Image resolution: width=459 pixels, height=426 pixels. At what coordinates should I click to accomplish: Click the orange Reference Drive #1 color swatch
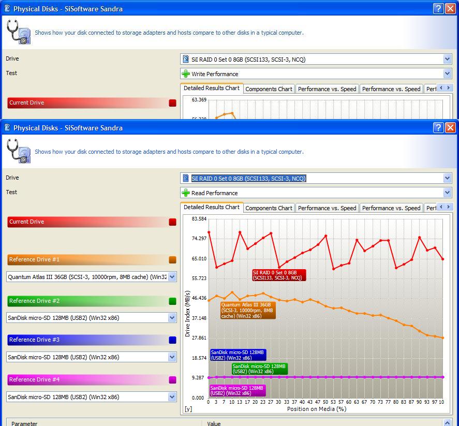172,260
